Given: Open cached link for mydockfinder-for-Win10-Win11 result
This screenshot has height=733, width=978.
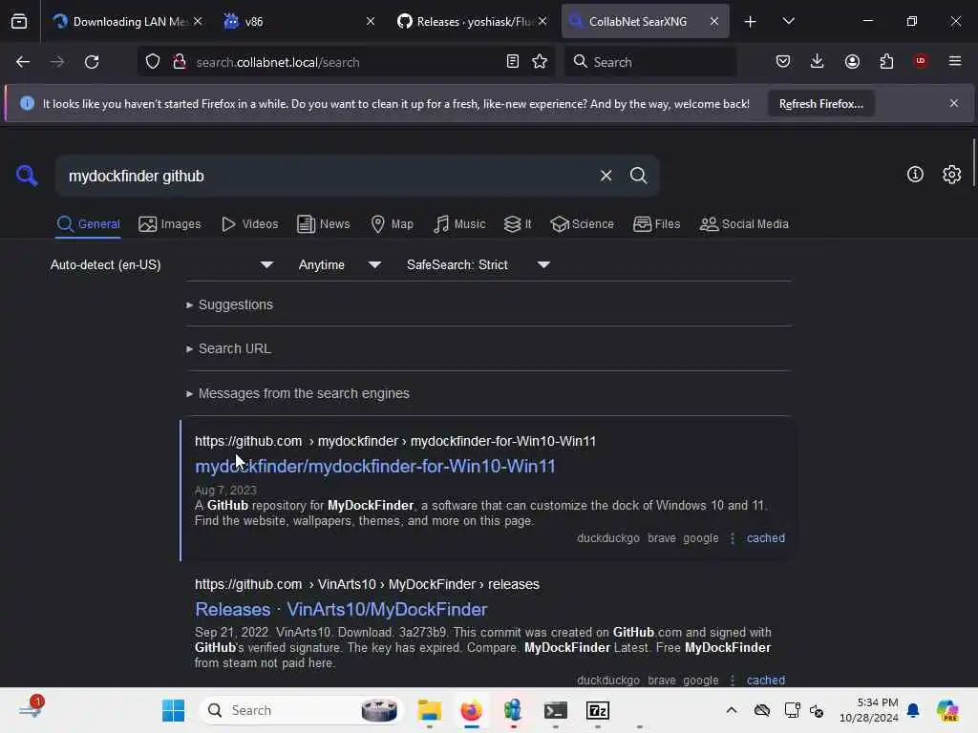Looking at the screenshot, I should [766, 538].
